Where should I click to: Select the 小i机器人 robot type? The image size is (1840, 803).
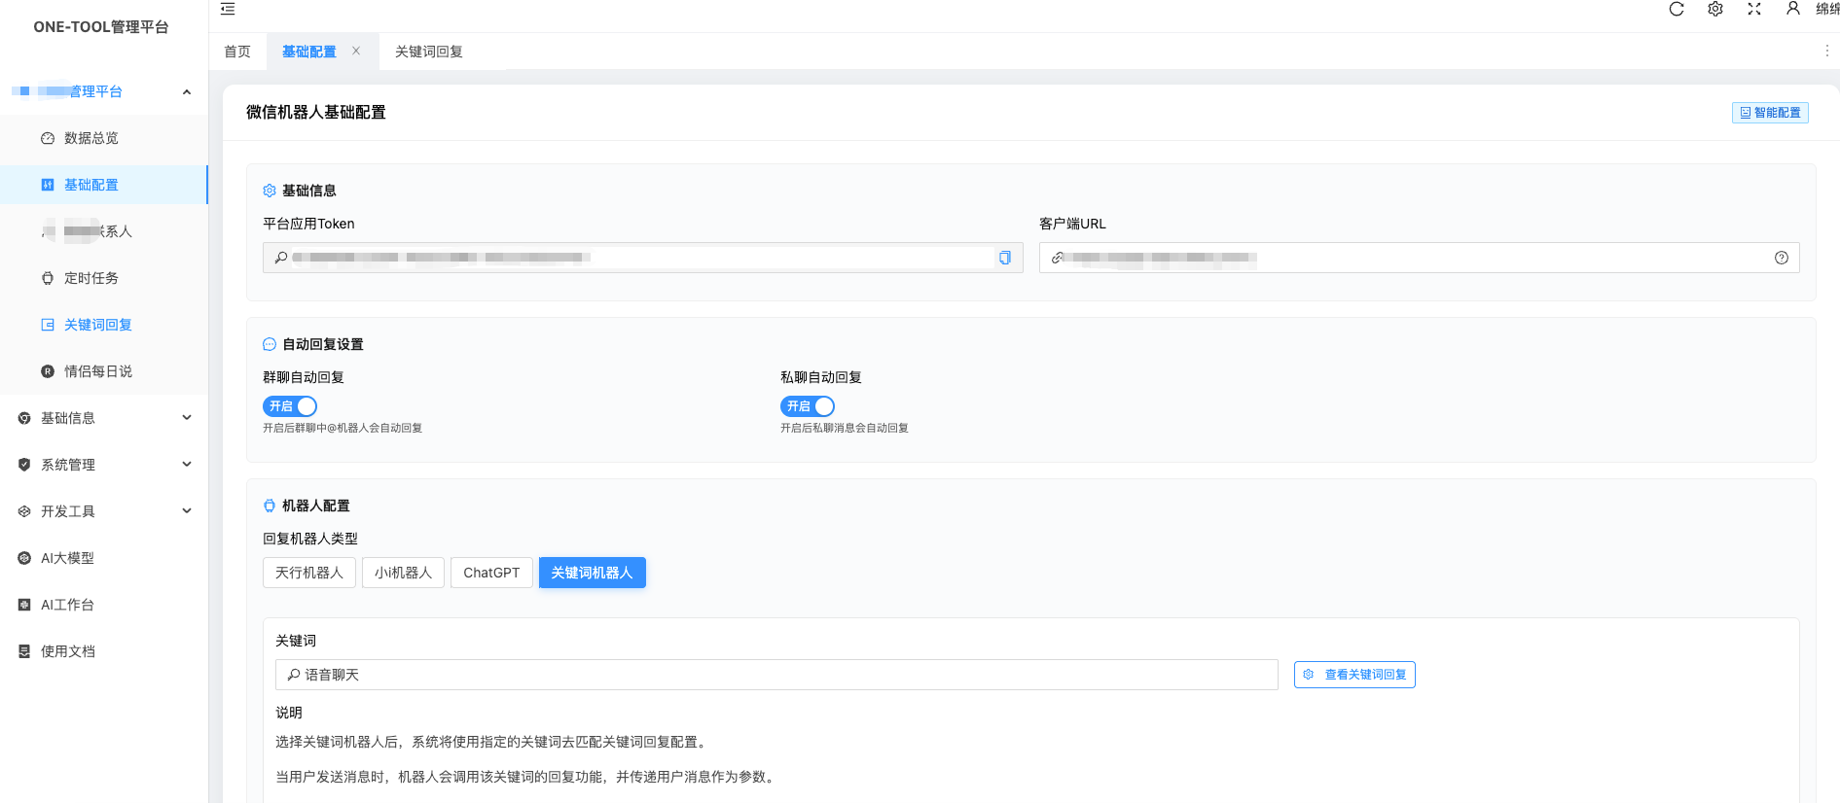tap(403, 573)
